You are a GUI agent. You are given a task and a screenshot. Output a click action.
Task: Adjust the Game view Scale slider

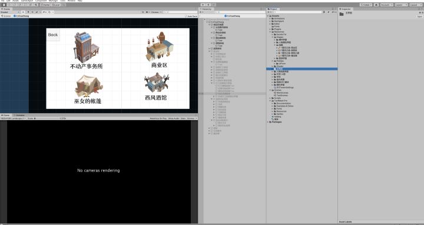click(x=46, y=118)
